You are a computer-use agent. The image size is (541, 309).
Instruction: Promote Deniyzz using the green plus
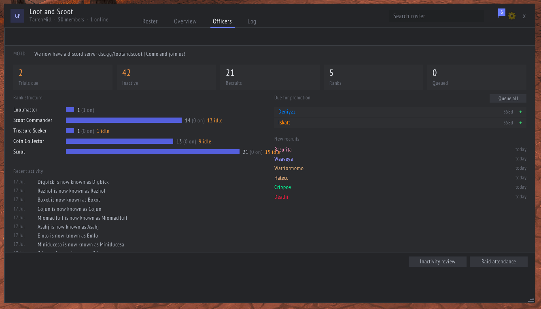pyautogui.click(x=520, y=112)
